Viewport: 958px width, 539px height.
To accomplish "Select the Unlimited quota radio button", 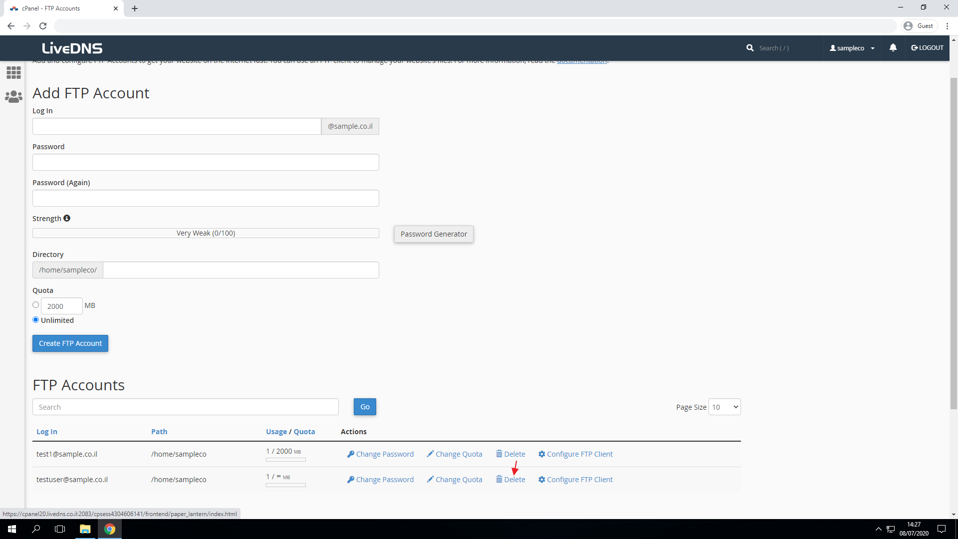I will click(x=35, y=320).
